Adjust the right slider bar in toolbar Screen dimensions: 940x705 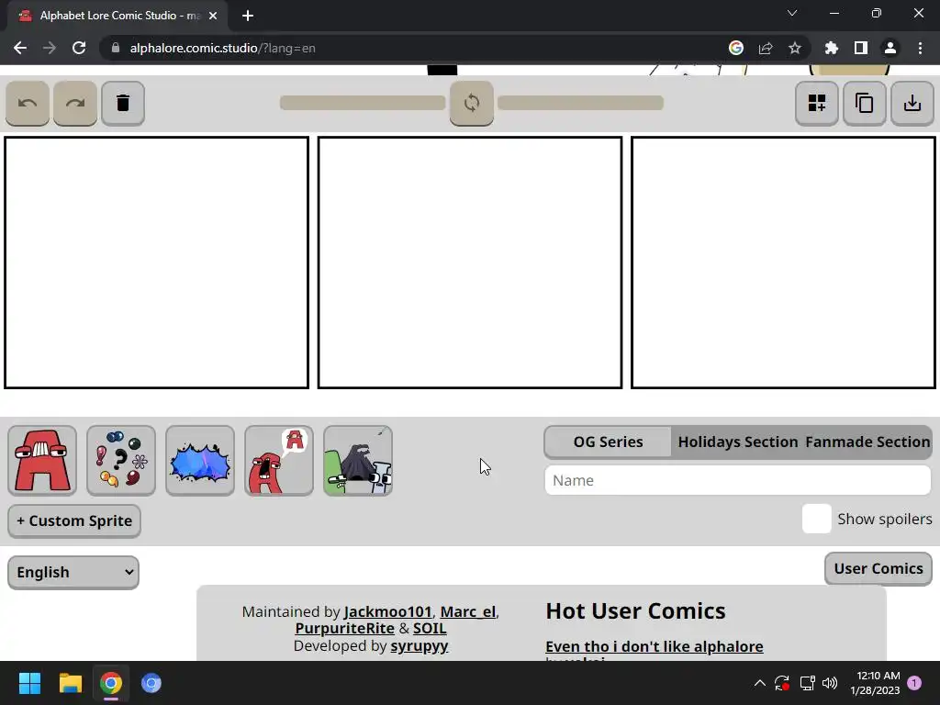click(x=580, y=103)
